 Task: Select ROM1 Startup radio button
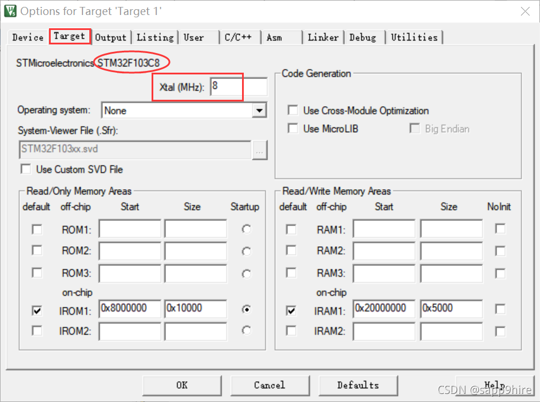pyautogui.click(x=246, y=229)
